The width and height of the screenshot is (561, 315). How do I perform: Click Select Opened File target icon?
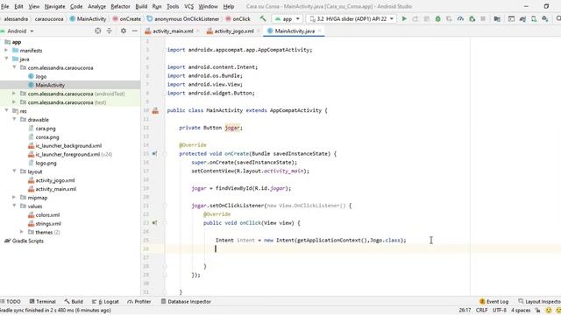click(x=97, y=31)
